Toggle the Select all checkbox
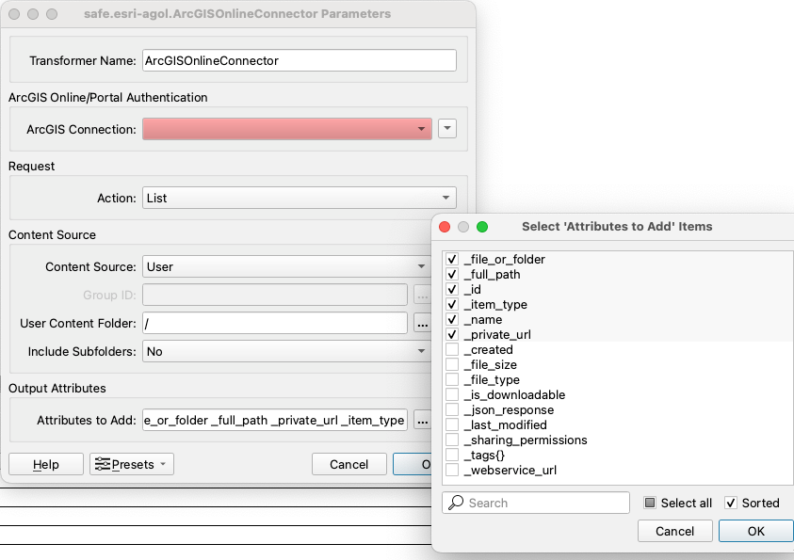The height and width of the screenshot is (560, 794). [650, 503]
